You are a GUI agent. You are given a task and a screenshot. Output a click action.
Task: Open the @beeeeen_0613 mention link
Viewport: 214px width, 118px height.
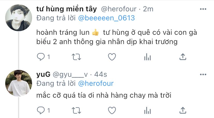[106, 18]
